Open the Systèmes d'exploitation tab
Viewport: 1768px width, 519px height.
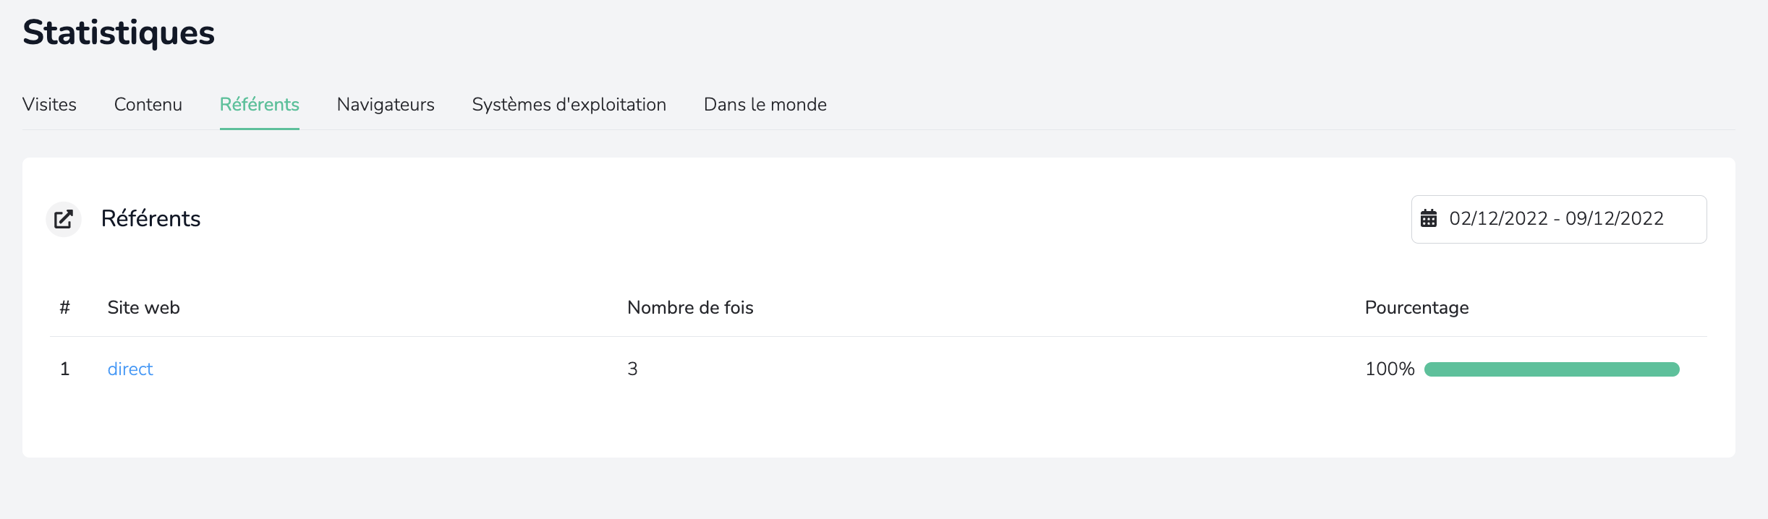coord(569,105)
